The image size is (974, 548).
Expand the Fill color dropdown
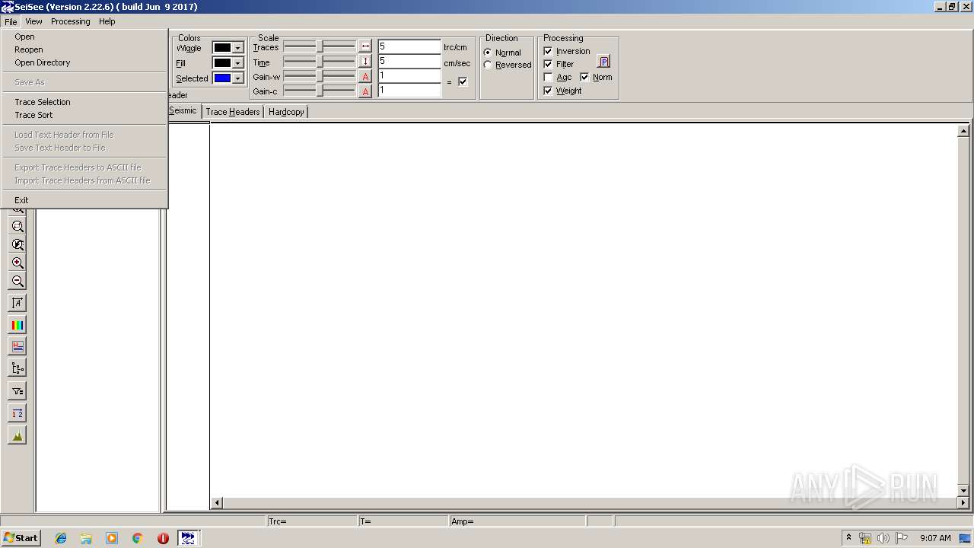[237, 63]
